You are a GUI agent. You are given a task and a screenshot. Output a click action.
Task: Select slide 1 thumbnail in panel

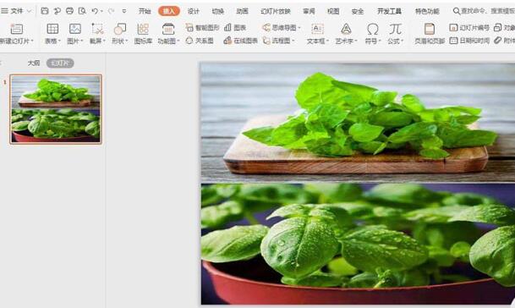(x=56, y=109)
